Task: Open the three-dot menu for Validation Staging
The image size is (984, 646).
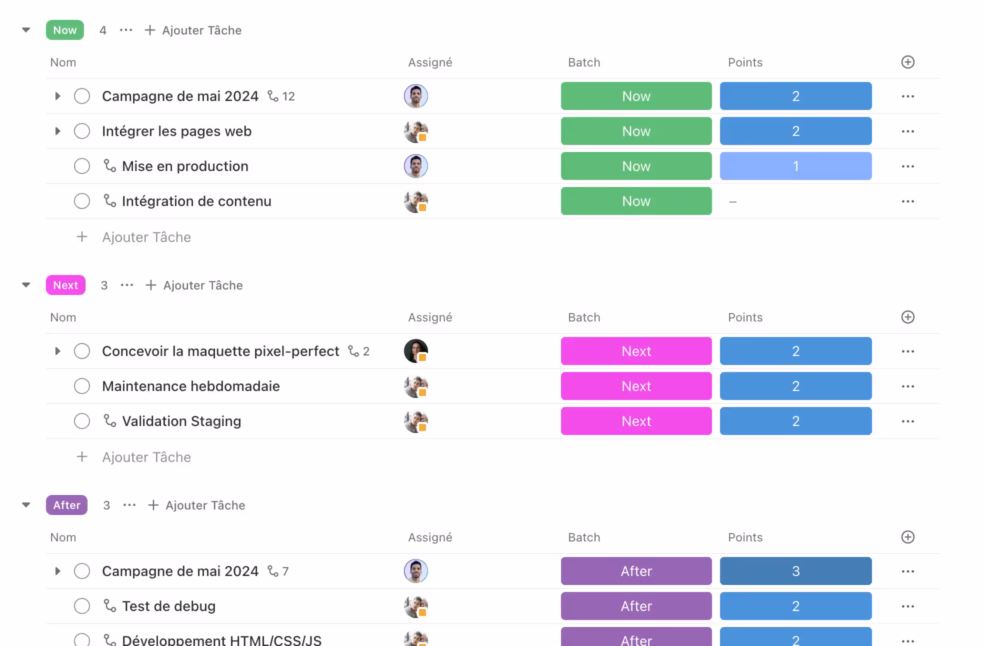Action: 908,421
